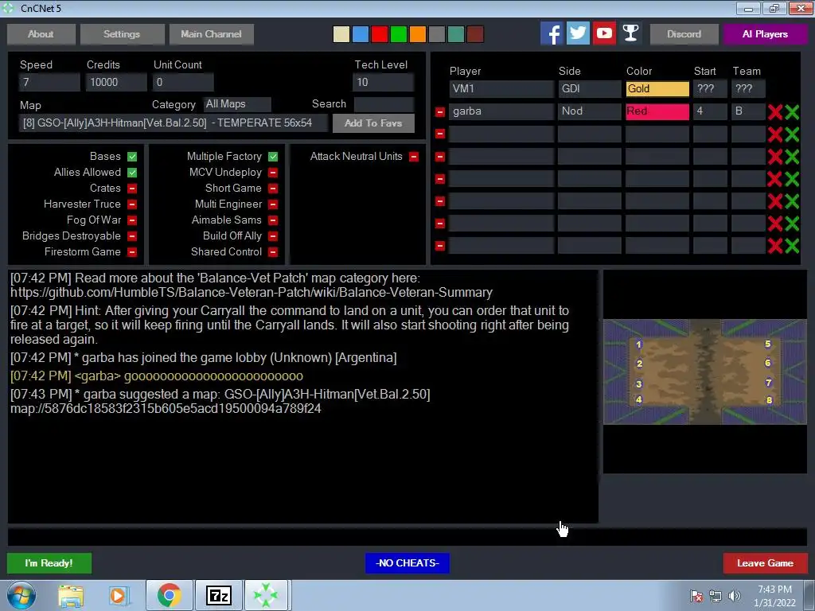The height and width of the screenshot is (611, 815).
Task: Open 7-Zip from taskbar
Action: (x=218, y=595)
